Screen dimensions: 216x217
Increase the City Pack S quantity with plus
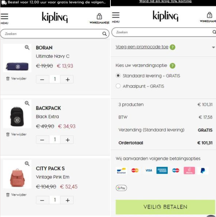[68, 200]
